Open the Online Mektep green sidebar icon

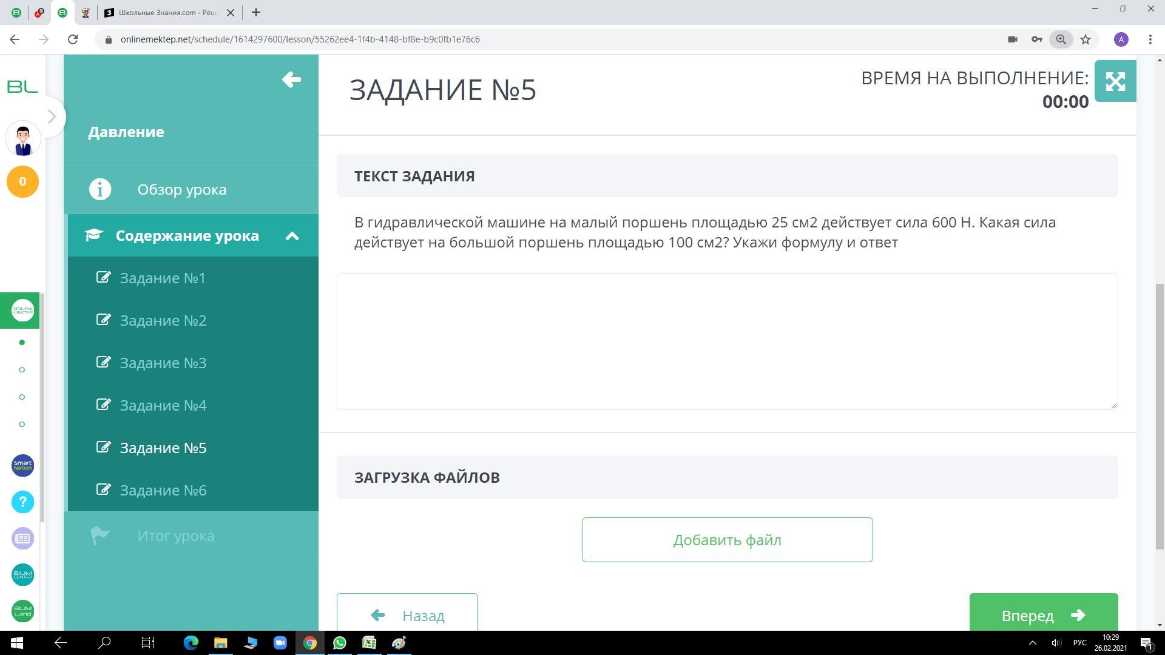click(x=22, y=311)
